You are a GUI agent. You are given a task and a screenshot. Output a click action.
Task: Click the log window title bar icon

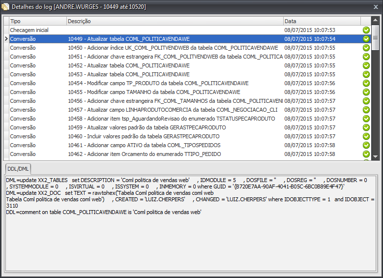(5, 7)
